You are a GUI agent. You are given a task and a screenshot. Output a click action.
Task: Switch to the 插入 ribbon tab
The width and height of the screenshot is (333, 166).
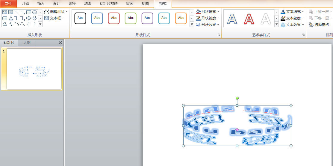coord(41,4)
